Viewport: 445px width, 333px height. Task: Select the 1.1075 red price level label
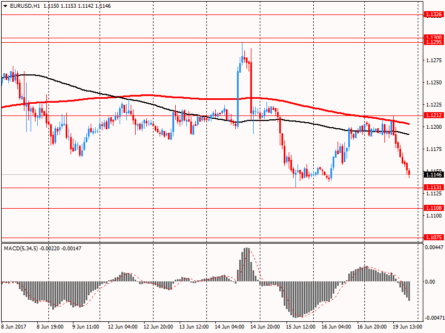click(434, 238)
